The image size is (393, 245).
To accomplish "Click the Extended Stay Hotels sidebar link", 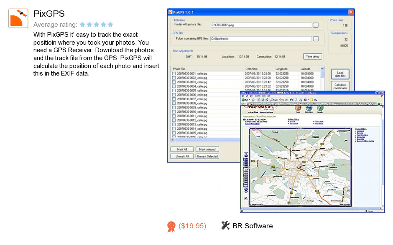I will (365, 141).
